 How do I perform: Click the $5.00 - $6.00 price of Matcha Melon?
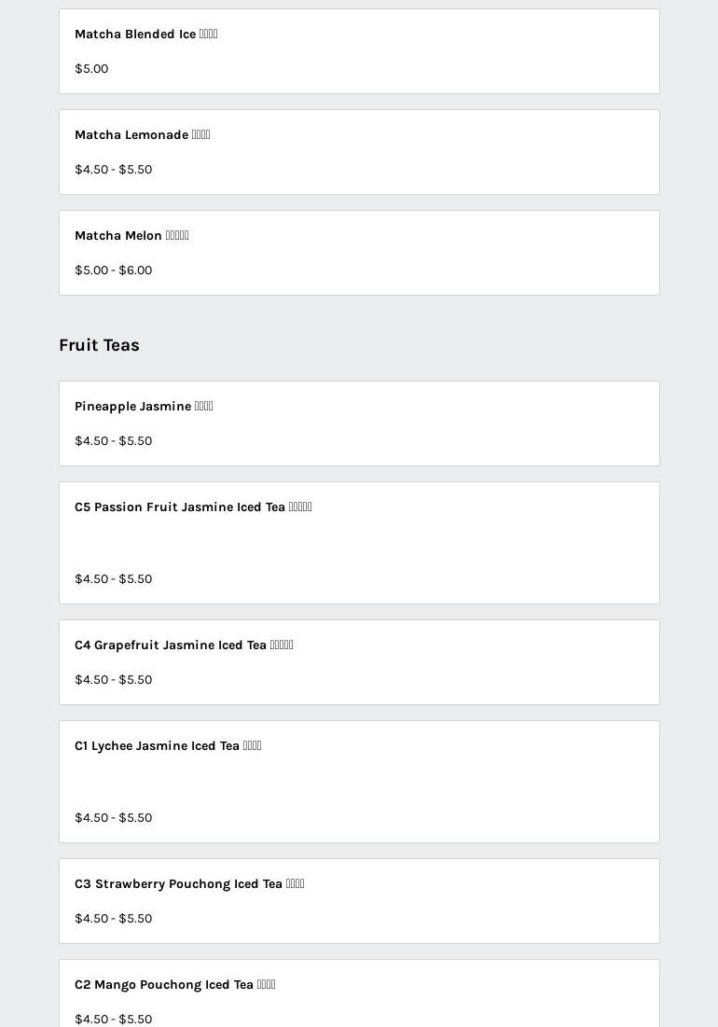[113, 271]
